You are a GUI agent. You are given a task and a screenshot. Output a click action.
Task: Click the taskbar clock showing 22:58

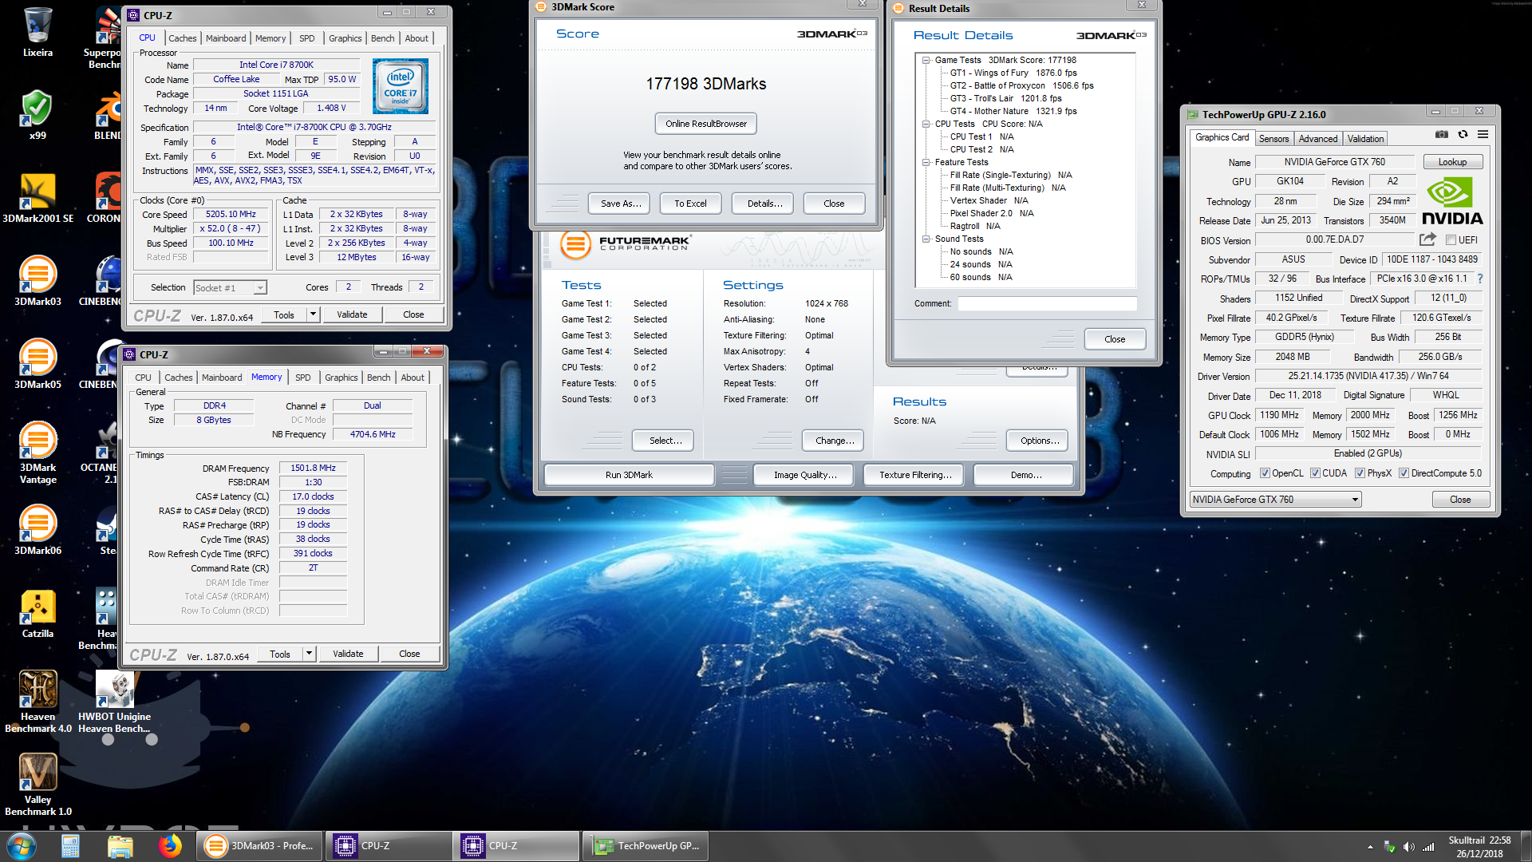[x=1479, y=846]
